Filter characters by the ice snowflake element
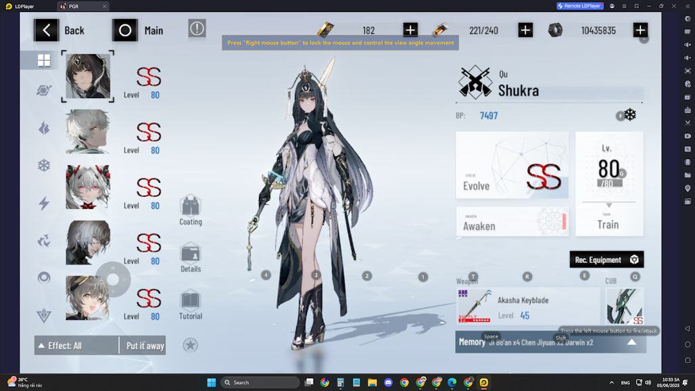The width and height of the screenshot is (695, 391). pyautogui.click(x=44, y=166)
